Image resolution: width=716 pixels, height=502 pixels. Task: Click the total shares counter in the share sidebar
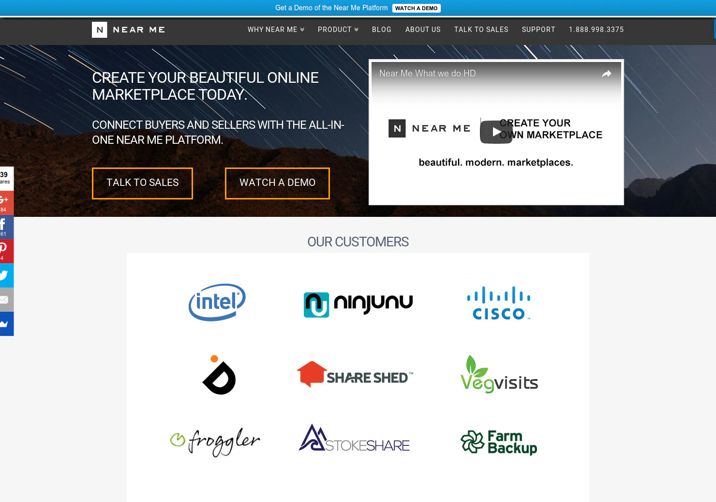tap(7, 178)
